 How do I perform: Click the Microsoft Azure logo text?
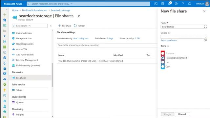(13, 4)
